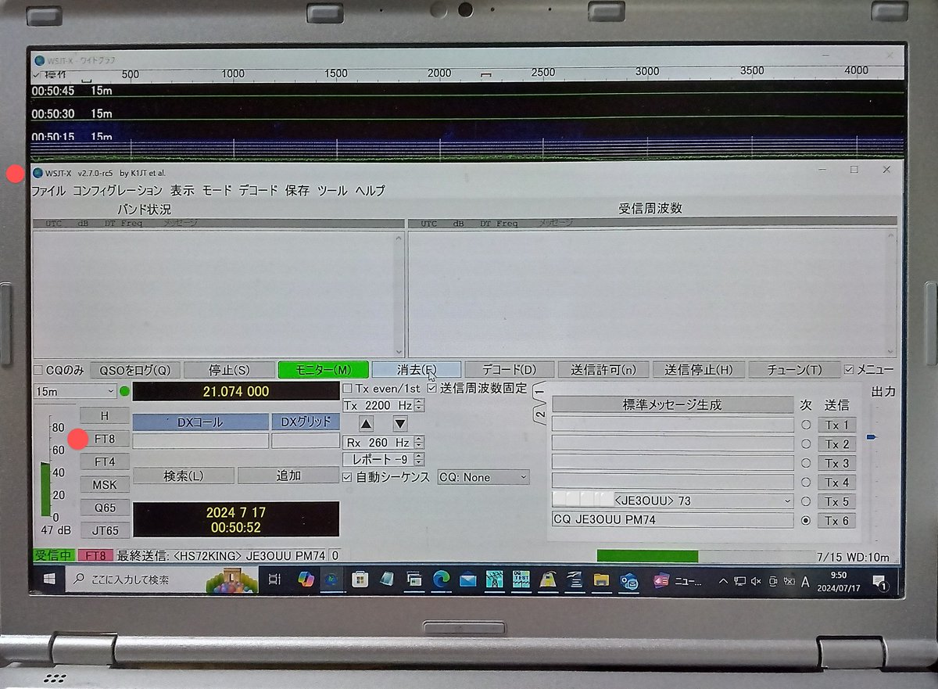The image size is (938, 689).
Task: Uncheck the 自動シーケンス checkbox
Action: [348, 477]
